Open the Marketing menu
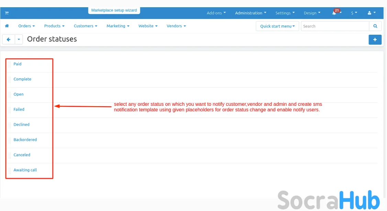The height and width of the screenshot is (211, 387). pos(118,26)
